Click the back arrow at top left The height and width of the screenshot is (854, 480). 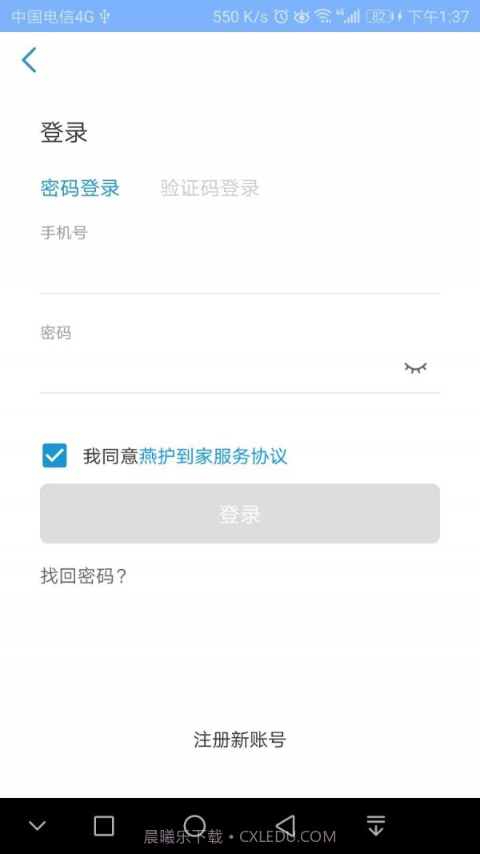tap(29, 59)
